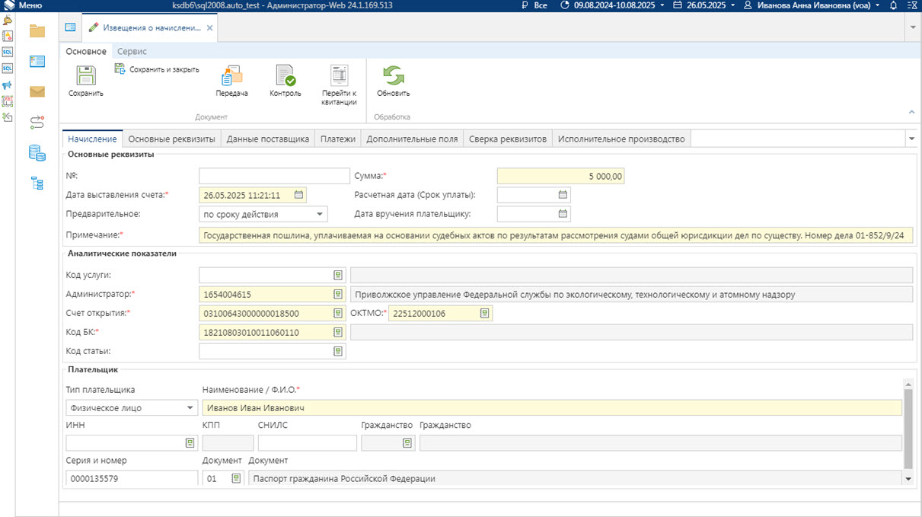Expand the open-tabs list arrow at the right of the tab bar
The width and height of the screenshot is (922, 517).
pyautogui.click(x=913, y=27)
